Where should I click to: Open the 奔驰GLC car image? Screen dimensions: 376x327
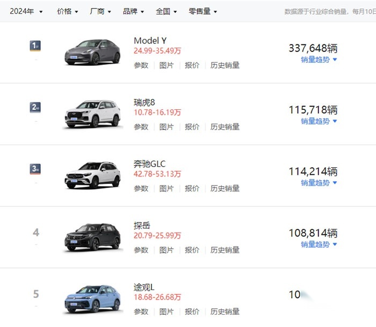tap(92, 175)
